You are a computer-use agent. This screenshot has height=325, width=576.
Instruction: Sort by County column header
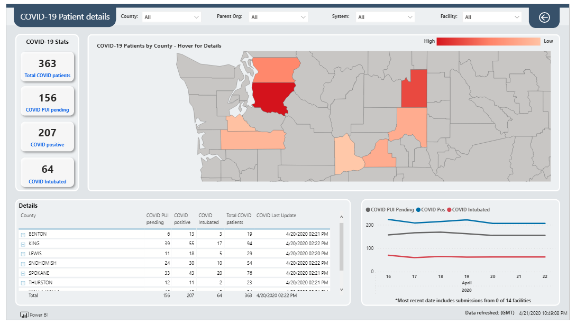click(28, 215)
